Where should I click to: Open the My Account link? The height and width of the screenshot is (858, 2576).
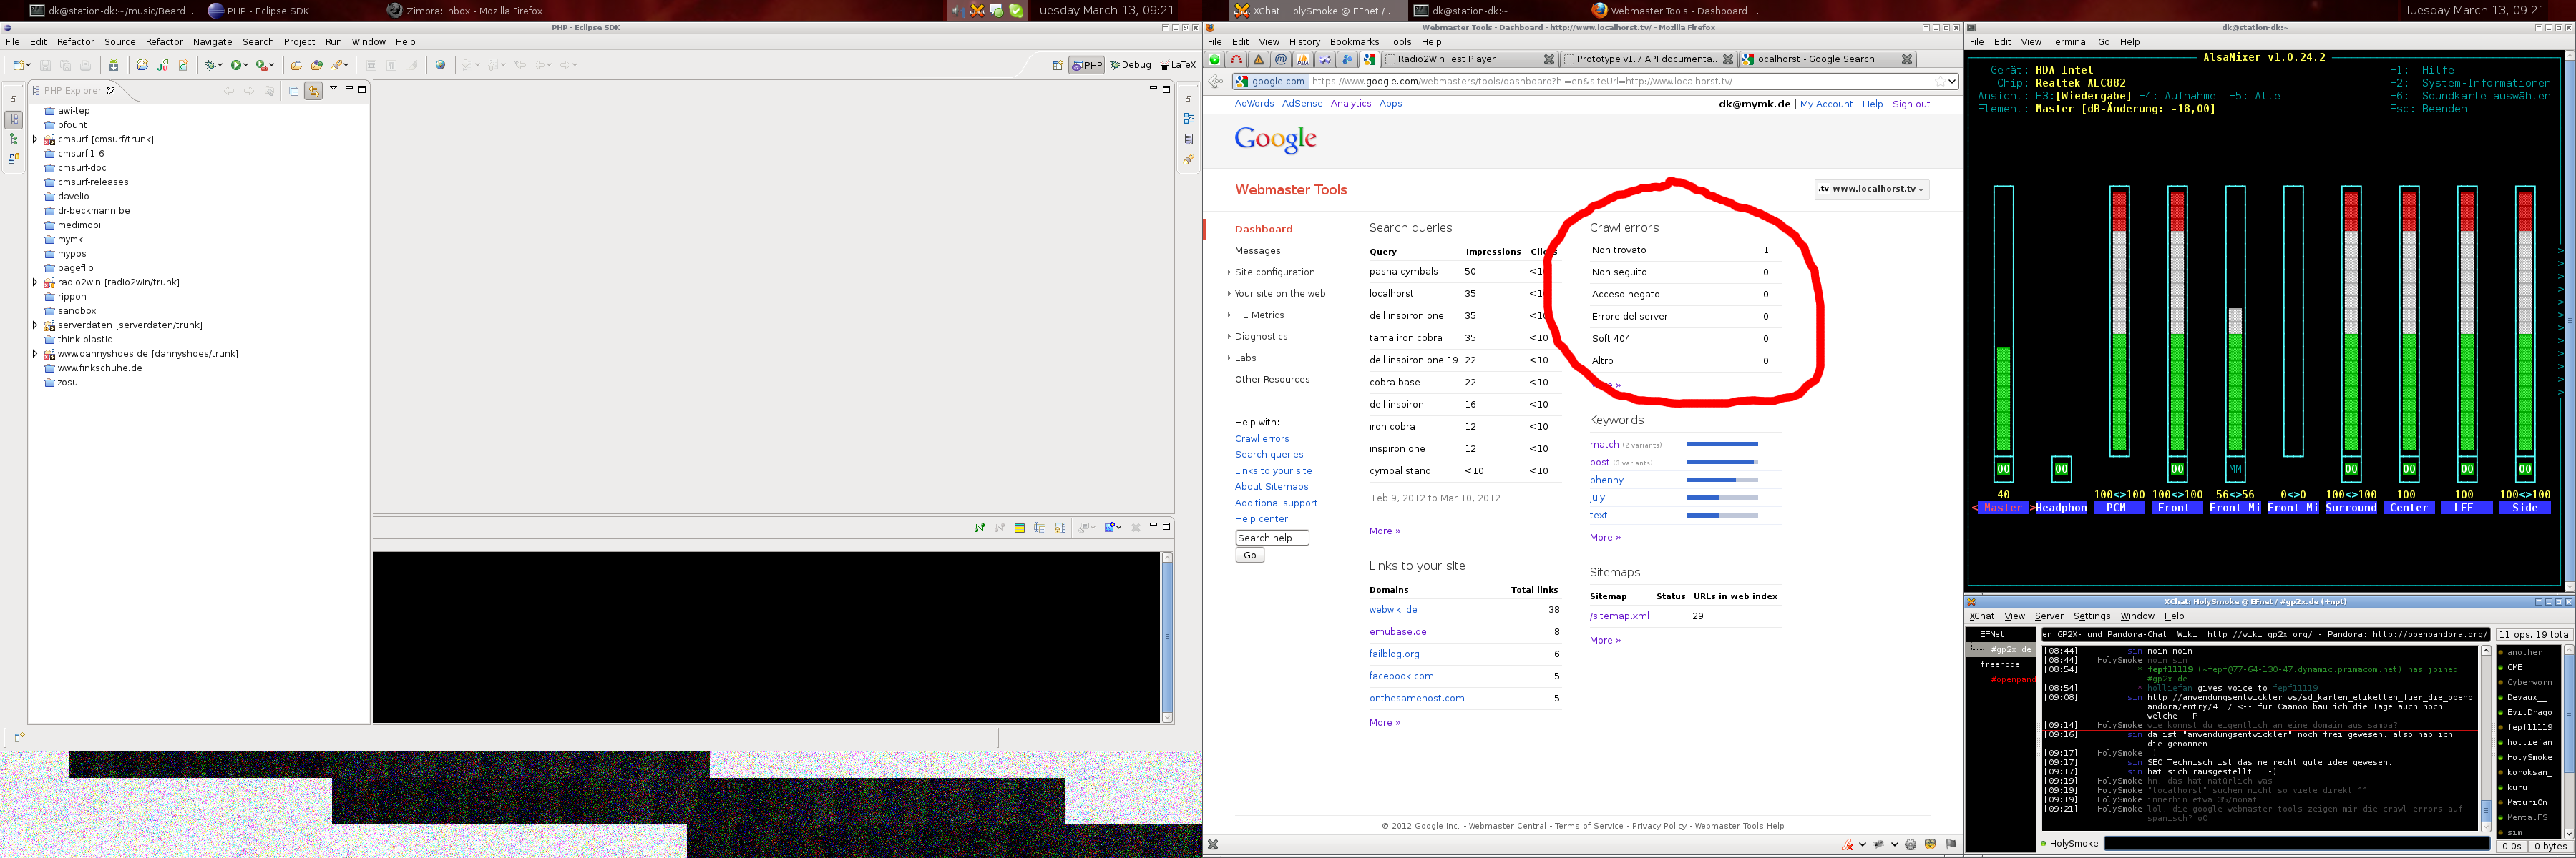pos(1826,104)
